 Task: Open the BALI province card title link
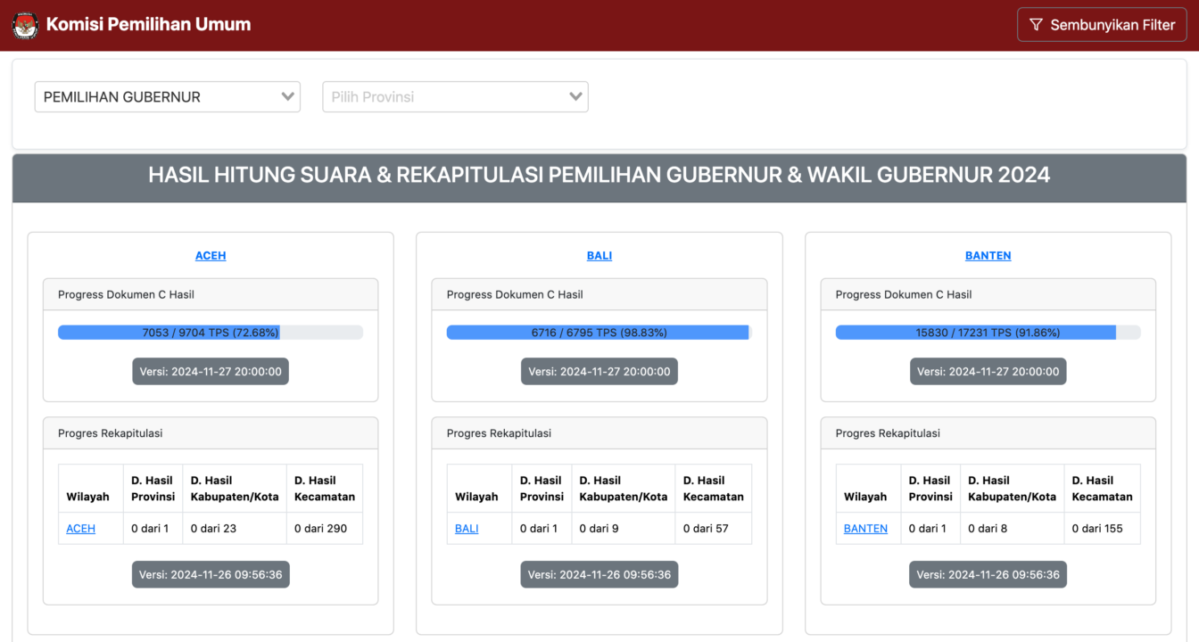point(599,256)
